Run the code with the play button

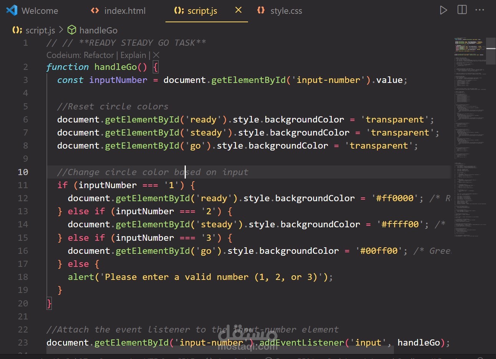pyautogui.click(x=443, y=10)
